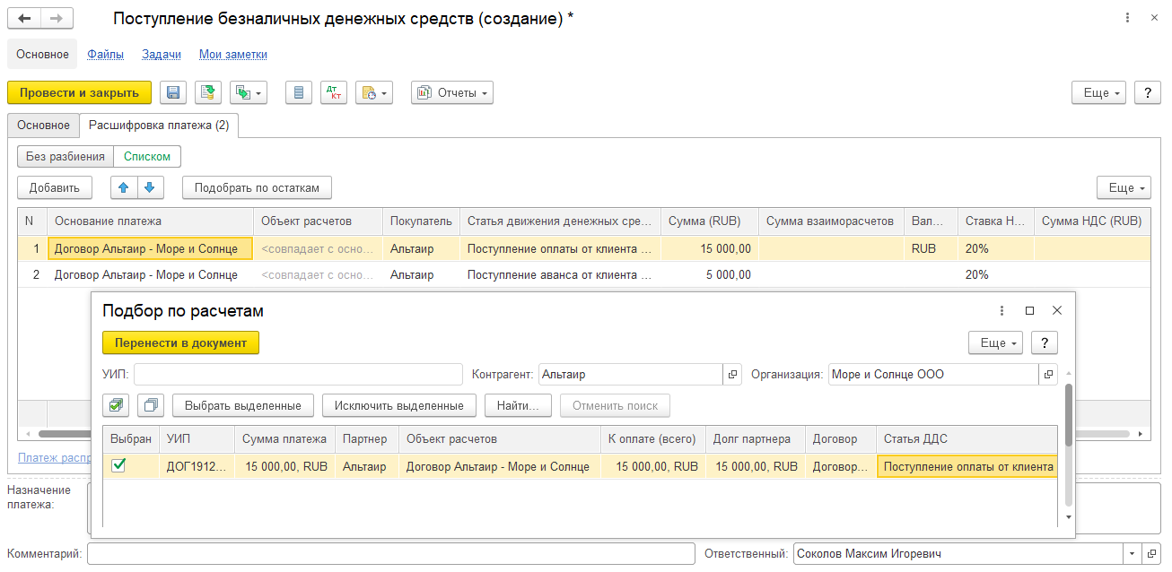The width and height of the screenshot is (1172, 572).
Task: Post the document using the green arrow icon
Action: tap(208, 92)
